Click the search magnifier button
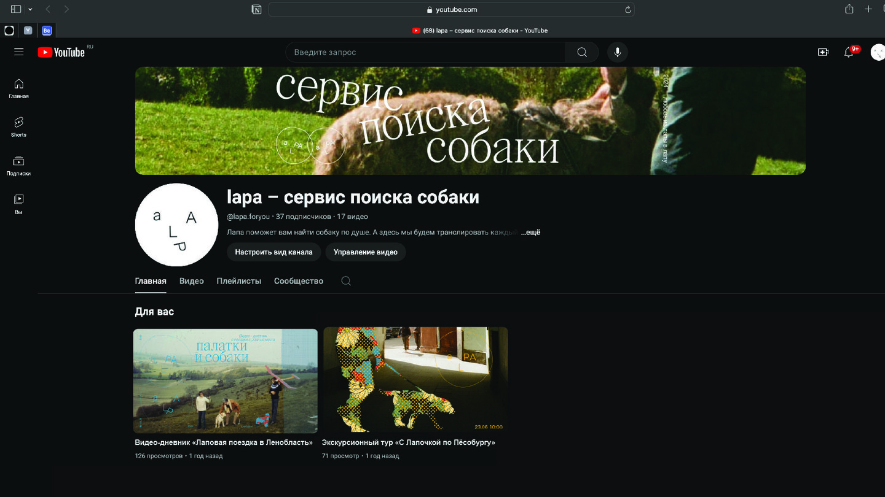Screen dimensions: 885x497 click(x=582, y=52)
